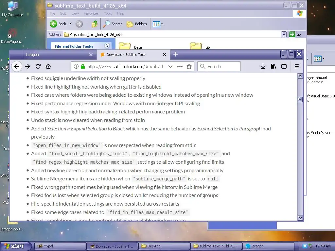Open Help menu in Explorer window
335x251 pixels.
click(120, 13)
